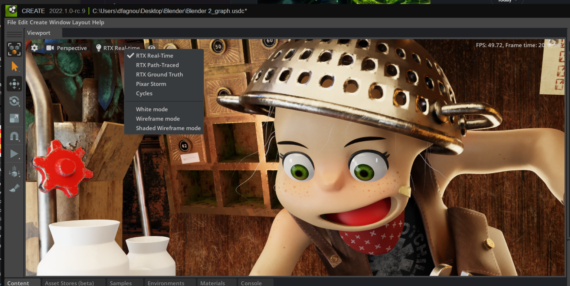Open the Window menu
Image resolution: width=570 pixels, height=286 pixels.
(60, 22)
